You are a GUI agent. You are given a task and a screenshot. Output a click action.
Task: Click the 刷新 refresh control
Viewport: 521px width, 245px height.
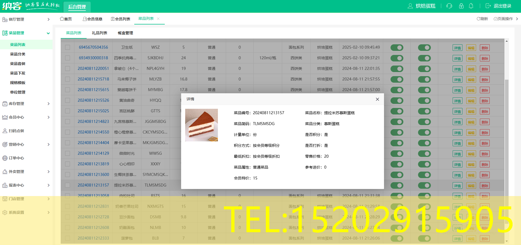[x=482, y=18]
